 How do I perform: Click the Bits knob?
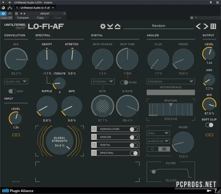tap(102, 106)
